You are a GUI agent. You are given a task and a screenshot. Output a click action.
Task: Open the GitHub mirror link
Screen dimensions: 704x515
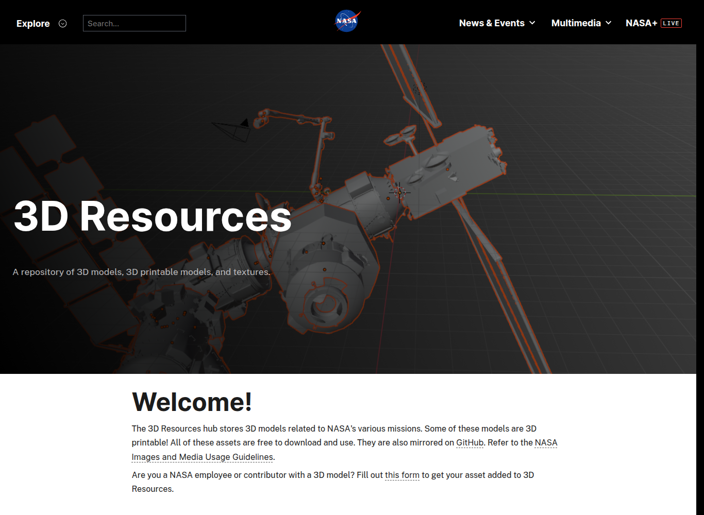[470, 443]
